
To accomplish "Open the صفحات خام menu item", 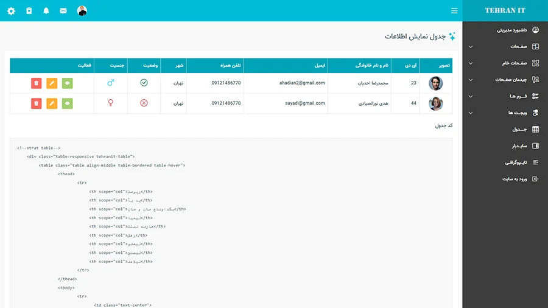I will pos(515,63).
